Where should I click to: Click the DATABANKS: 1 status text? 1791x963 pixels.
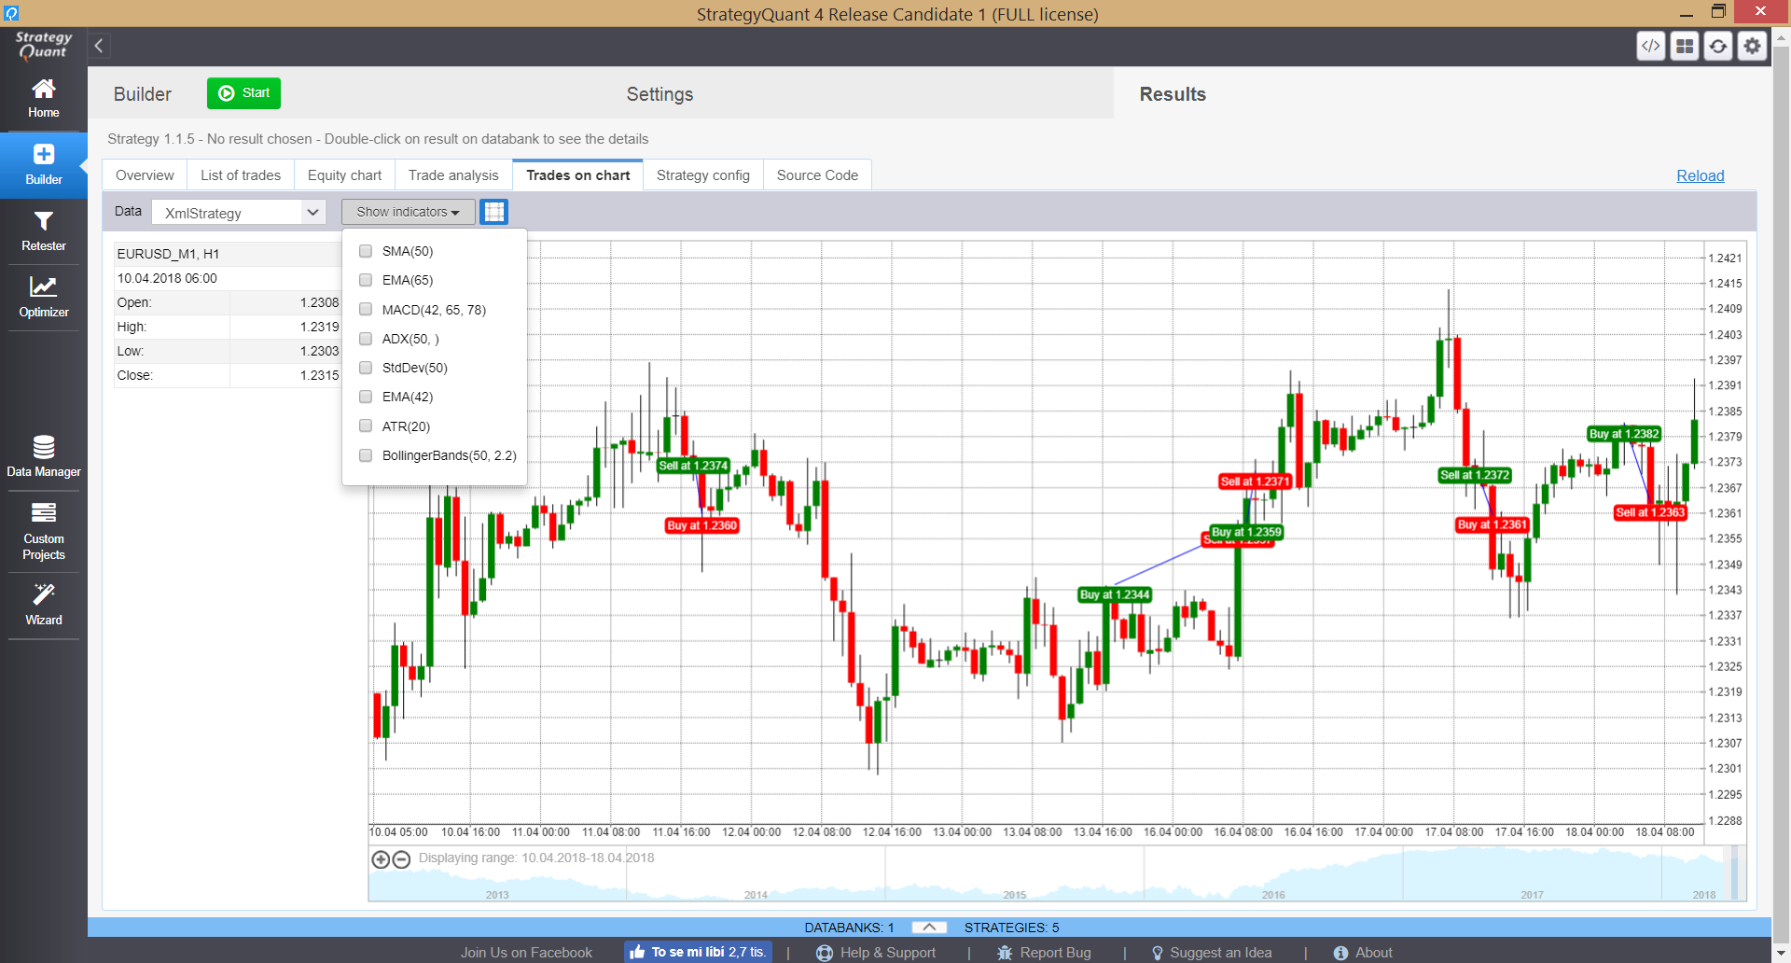(849, 928)
